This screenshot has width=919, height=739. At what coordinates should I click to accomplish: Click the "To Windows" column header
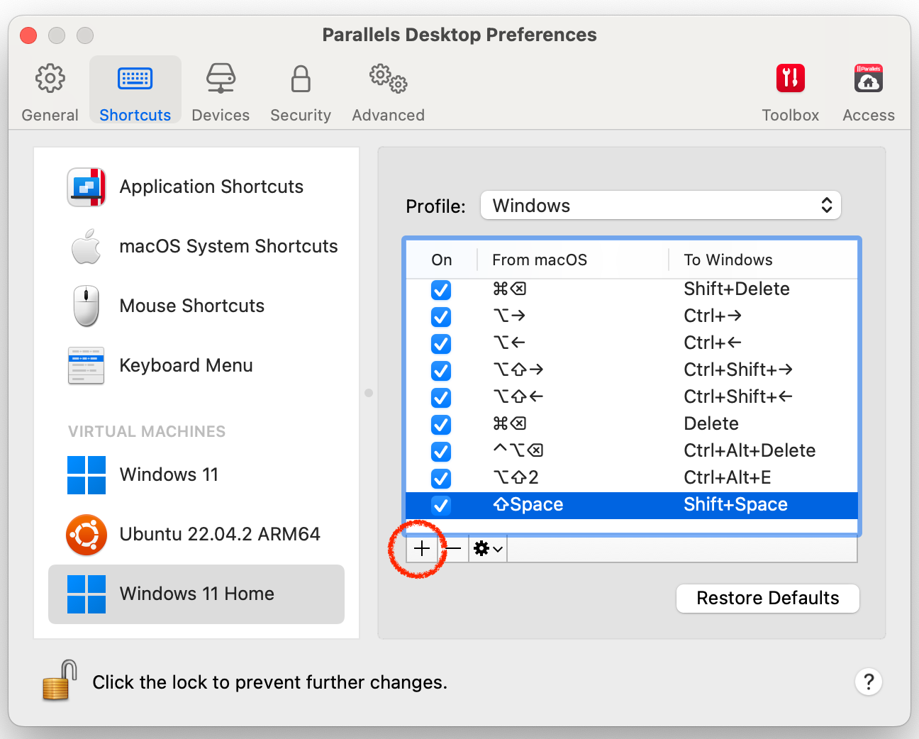(x=728, y=260)
